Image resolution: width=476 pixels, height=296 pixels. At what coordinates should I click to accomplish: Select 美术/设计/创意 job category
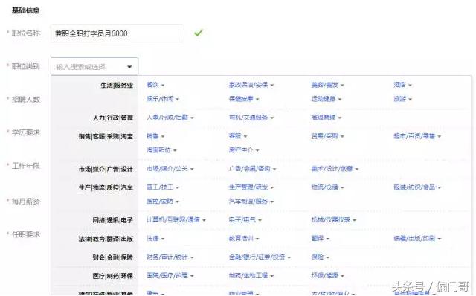point(335,169)
